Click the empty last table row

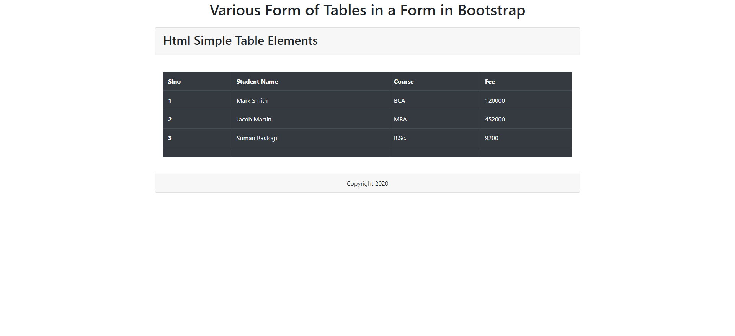click(x=367, y=152)
